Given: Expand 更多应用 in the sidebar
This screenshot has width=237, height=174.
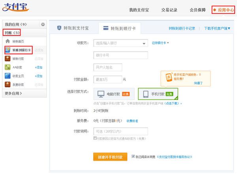Looking at the screenshot, I should (x=14, y=93).
